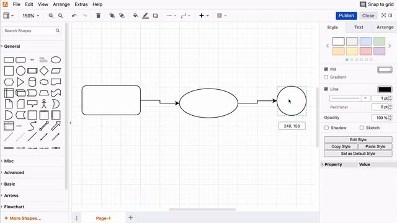
Task: Open the Extras menu
Action: [81, 4]
